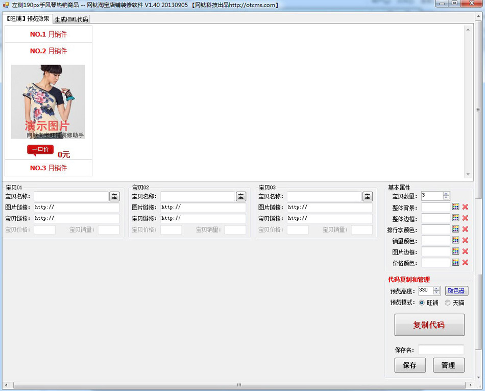Select the 旺铺 preview mode
Viewport: 485px width, 391px height.
click(422, 303)
